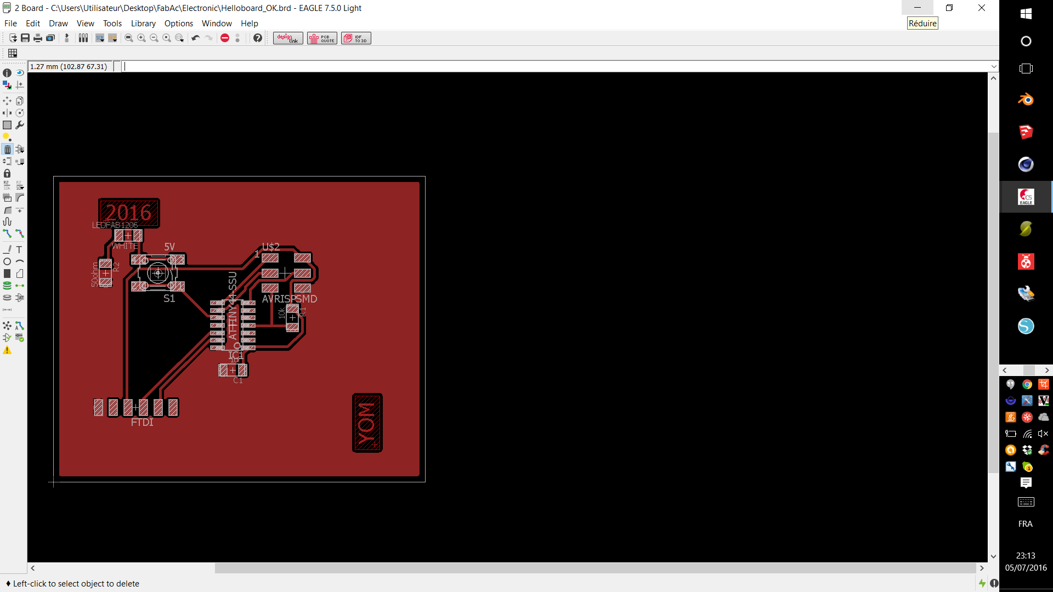Click the Save board icon
1053x592 pixels.
point(25,38)
